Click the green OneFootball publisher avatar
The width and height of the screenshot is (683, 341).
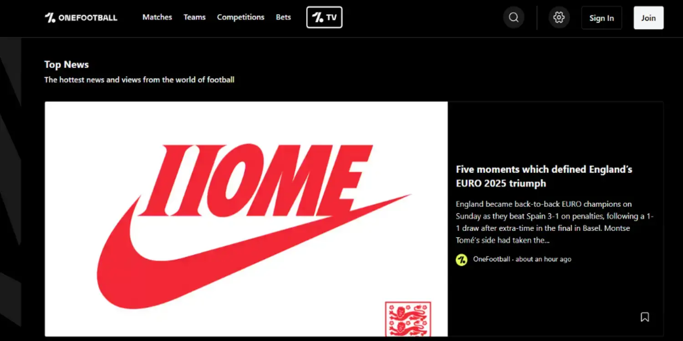point(462,260)
